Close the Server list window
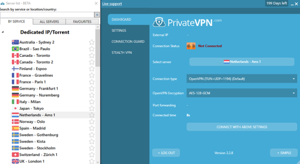300x164 pixels. [x=96, y=3]
